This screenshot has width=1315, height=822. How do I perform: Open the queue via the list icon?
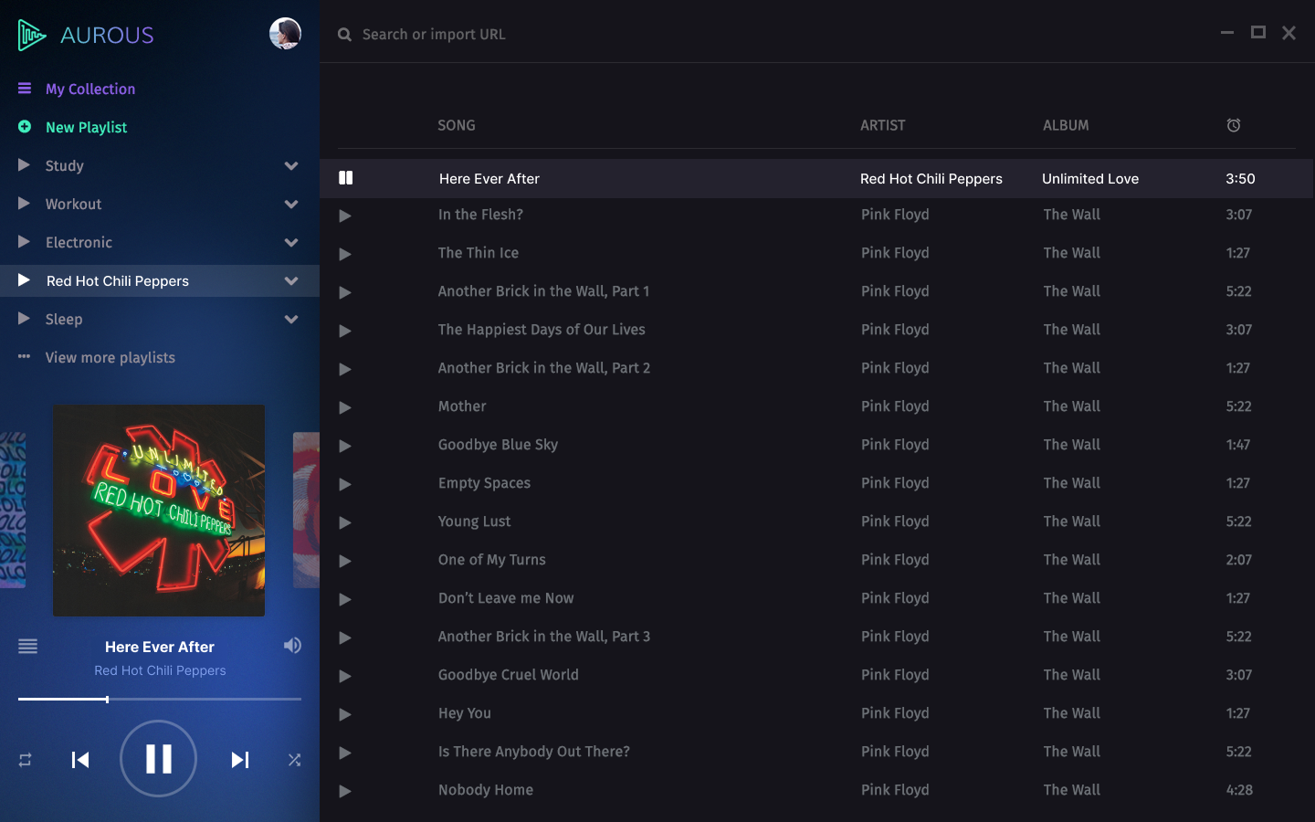click(27, 646)
